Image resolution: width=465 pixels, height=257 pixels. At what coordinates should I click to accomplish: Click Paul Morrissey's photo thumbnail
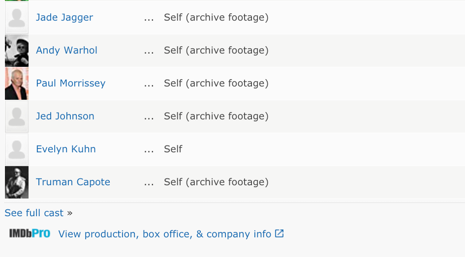[x=17, y=84]
